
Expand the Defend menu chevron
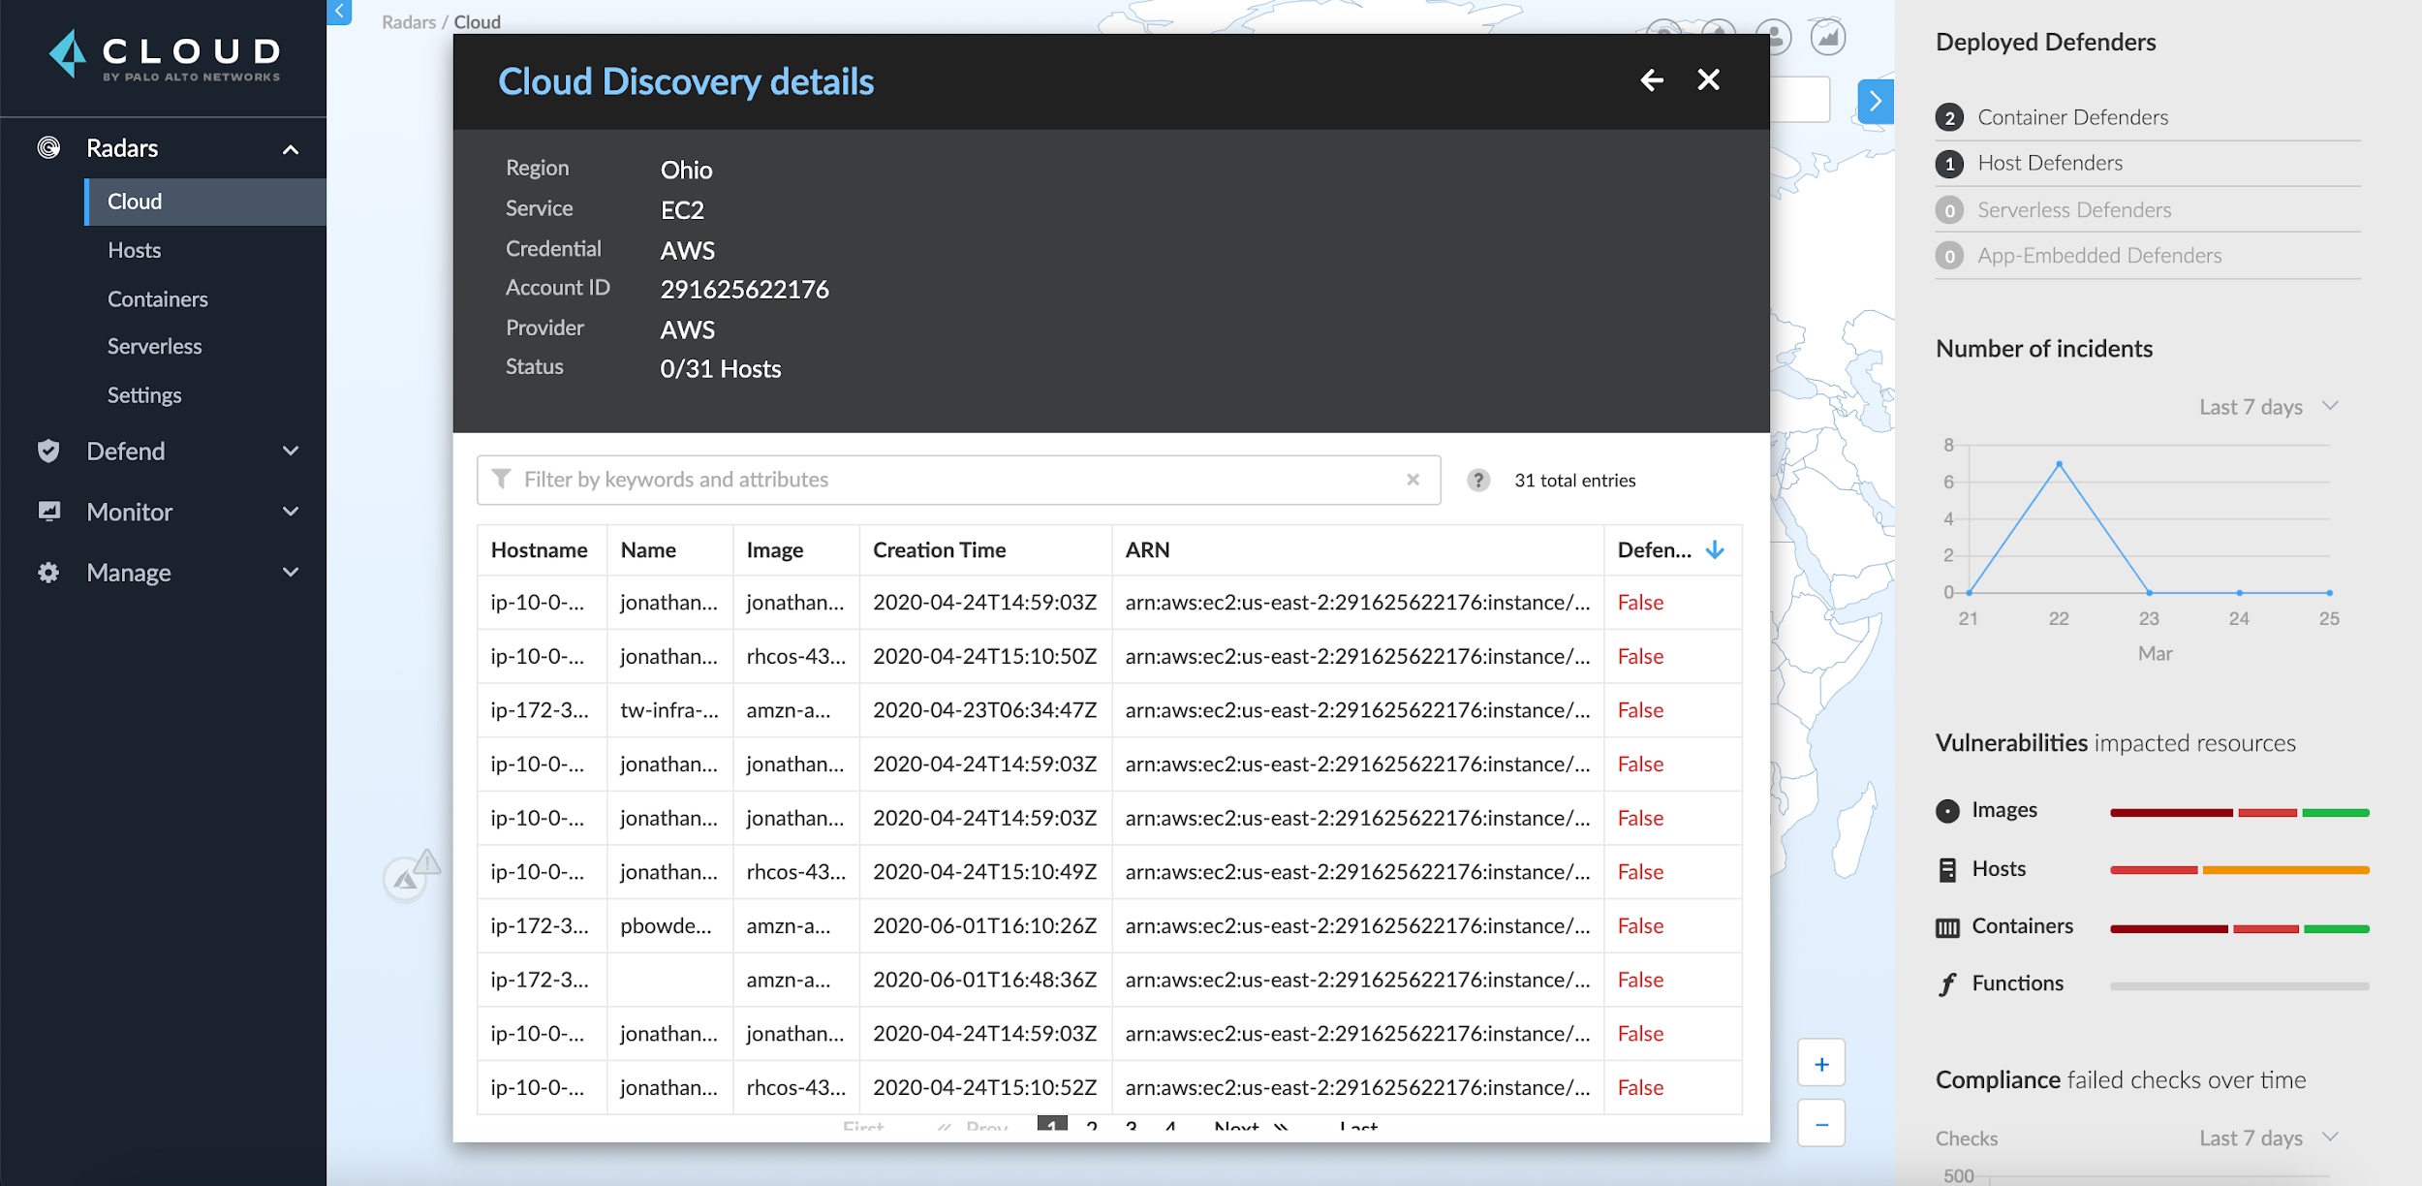[291, 451]
